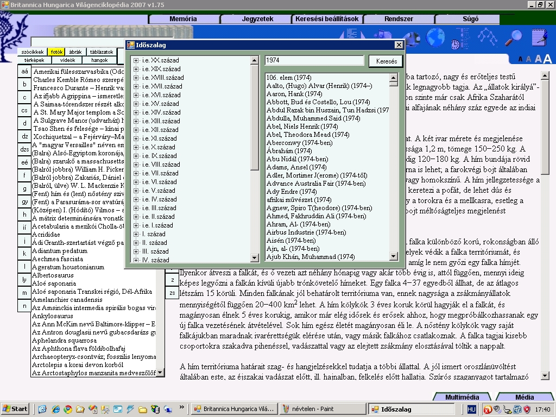Open the Súgó help tab
The height and width of the screenshot is (417, 556).
tap(470, 19)
